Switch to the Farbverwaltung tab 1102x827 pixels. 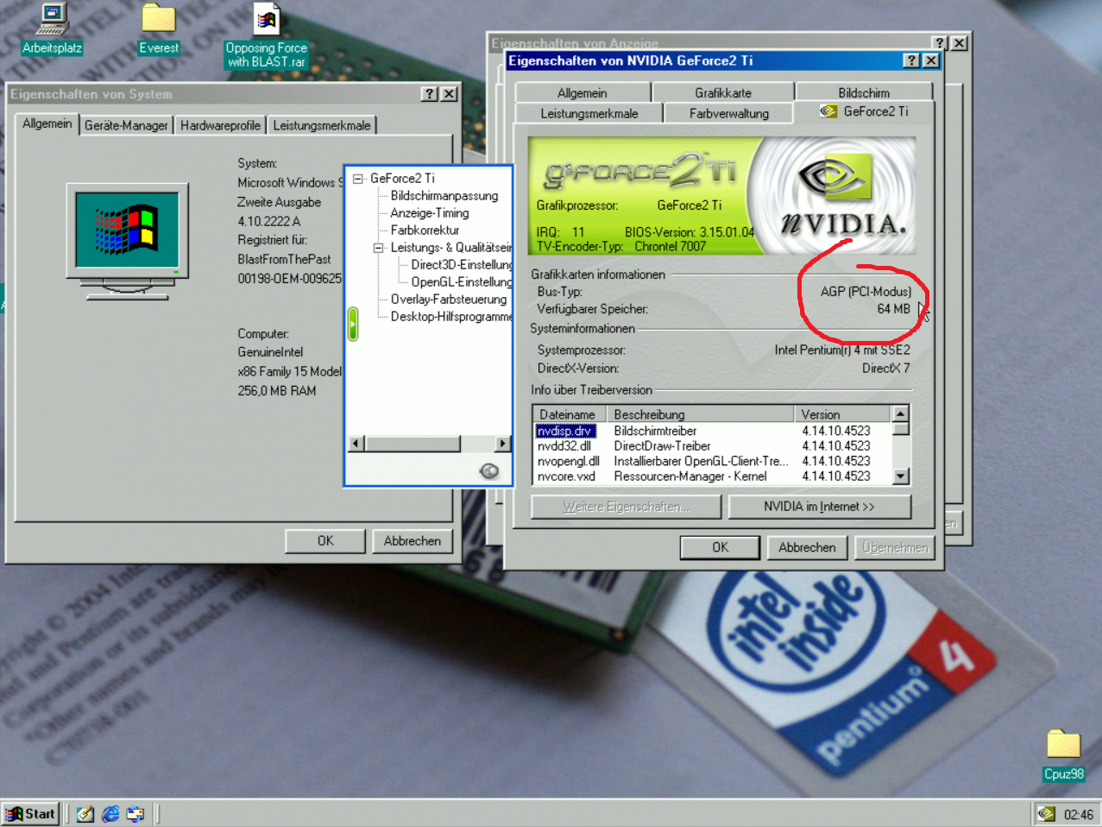727,112
